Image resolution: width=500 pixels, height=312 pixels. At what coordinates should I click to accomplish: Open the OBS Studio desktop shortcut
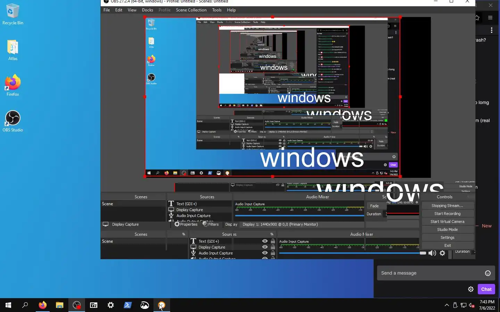(13, 121)
